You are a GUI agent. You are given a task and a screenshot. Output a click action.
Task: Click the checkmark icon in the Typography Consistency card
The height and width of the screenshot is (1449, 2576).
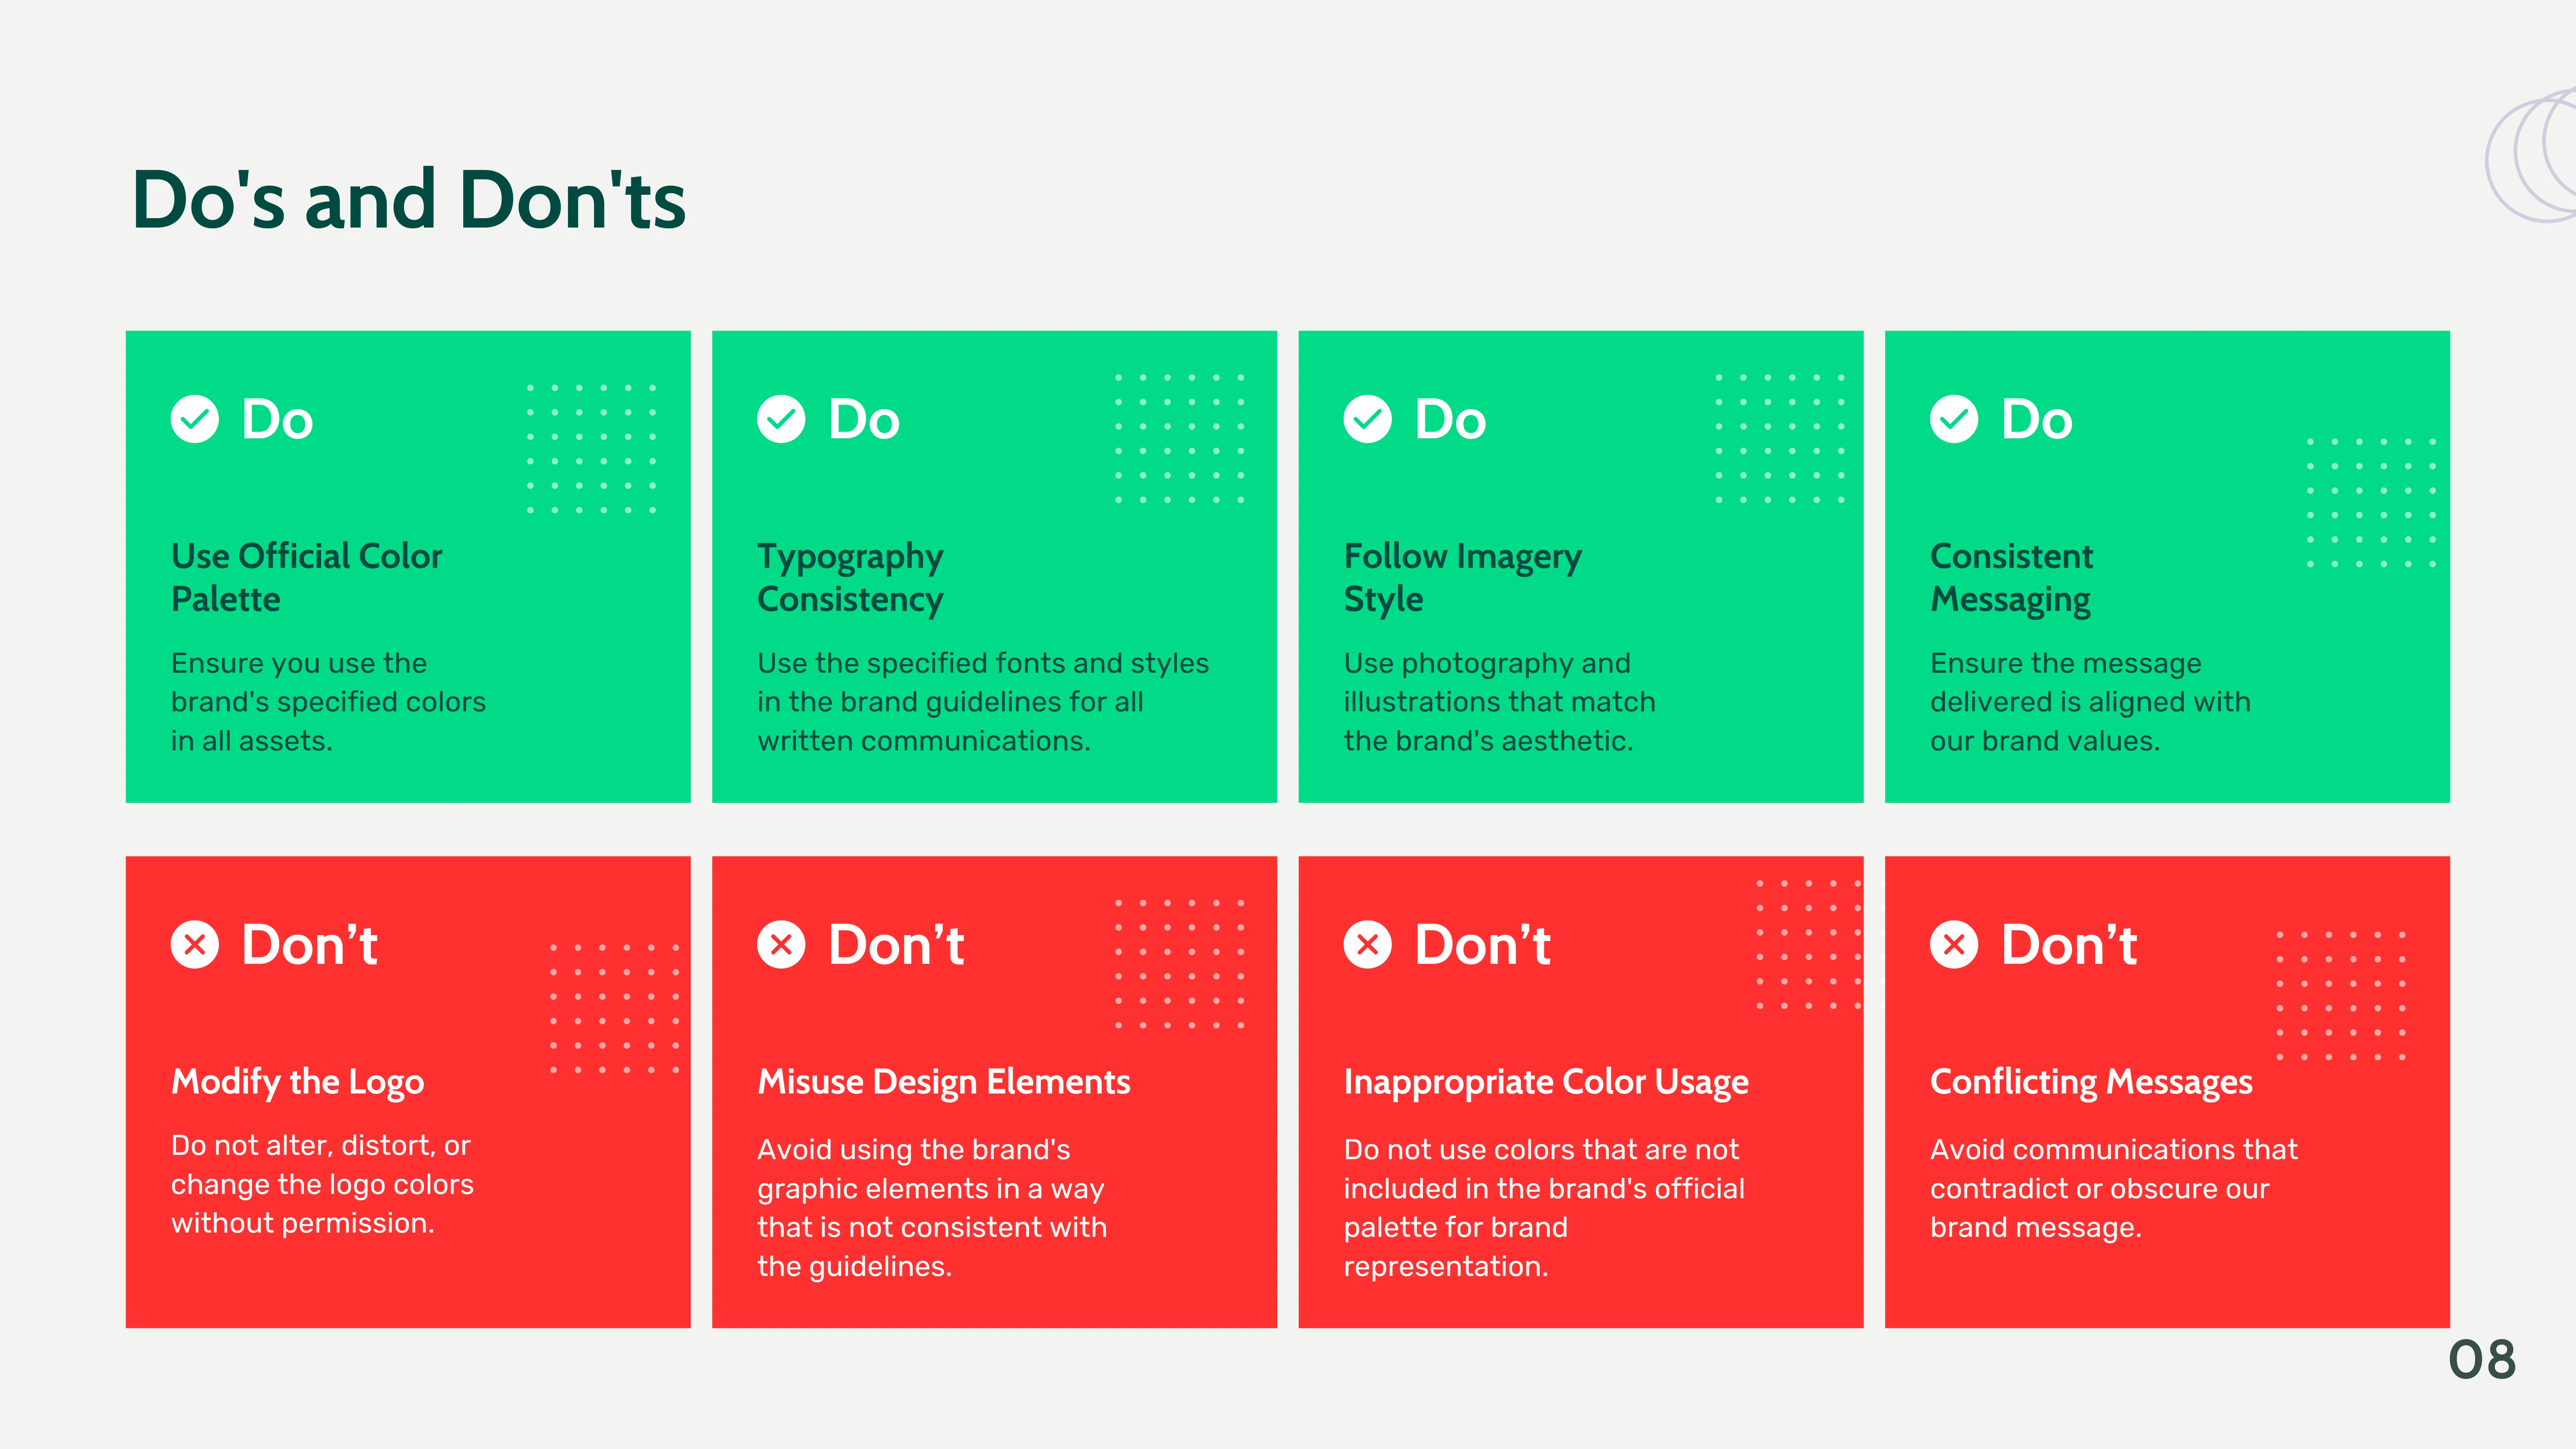coord(781,419)
